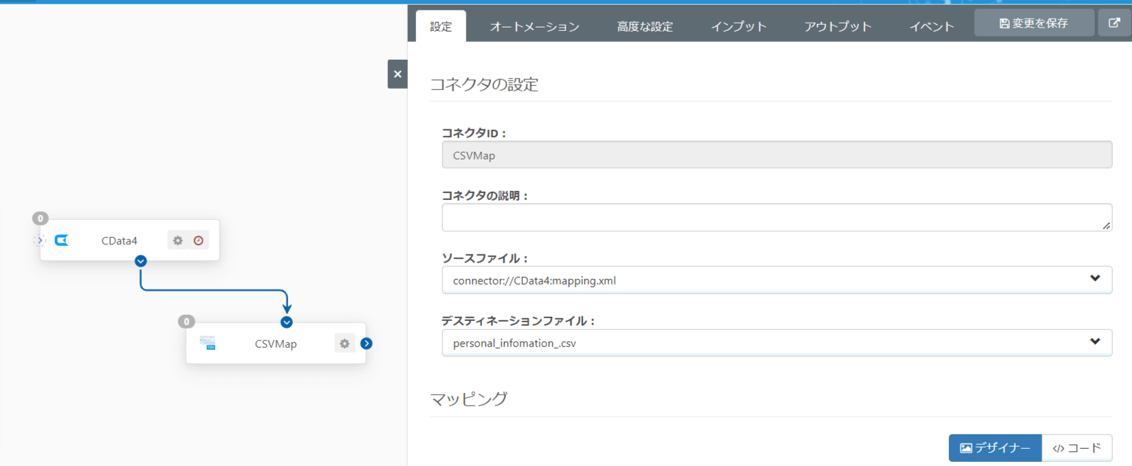Viewport: 1132px width, 466px height.
Task: Switch to the オートメーション tab
Action: click(534, 27)
